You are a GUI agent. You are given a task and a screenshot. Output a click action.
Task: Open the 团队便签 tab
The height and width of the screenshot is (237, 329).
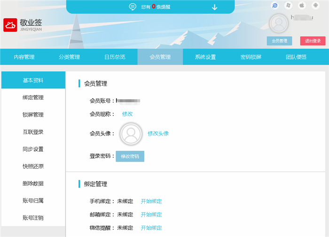pos(296,57)
